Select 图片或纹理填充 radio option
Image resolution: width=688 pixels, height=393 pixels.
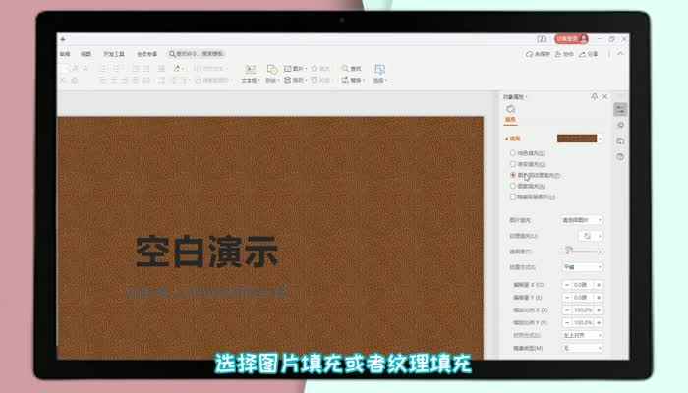tap(536, 175)
